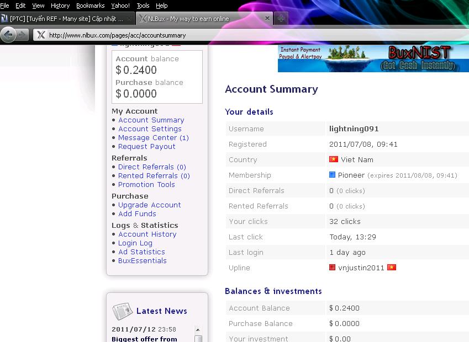Open the Tools menu
The width and height of the screenshot is (469, 342).
(143, 6)
